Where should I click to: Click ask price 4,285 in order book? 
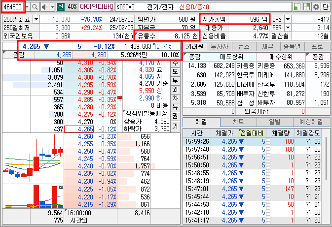[85, 99]
